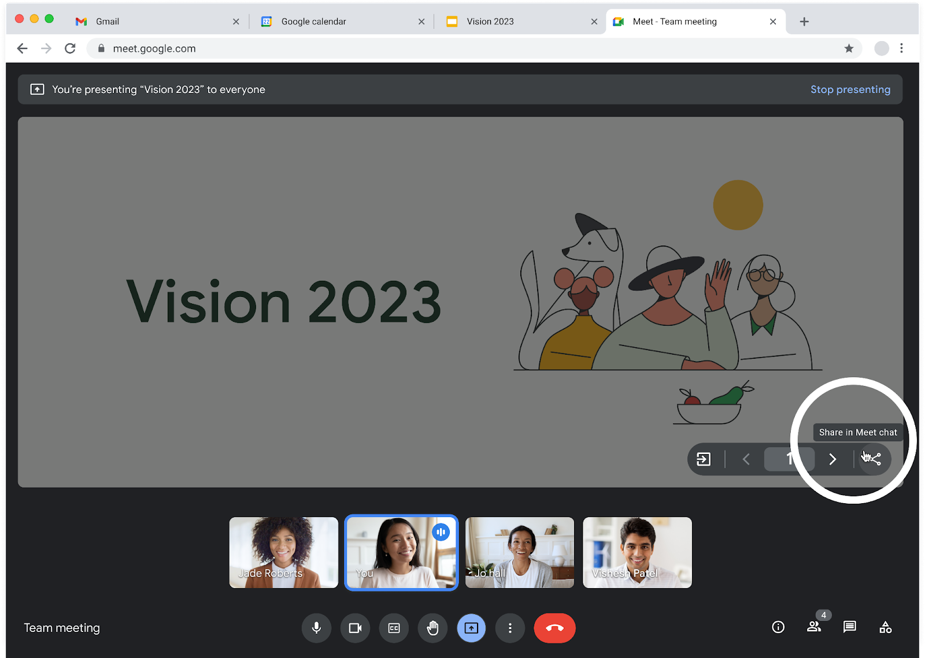Go back to the previous slide

(746, 459)
